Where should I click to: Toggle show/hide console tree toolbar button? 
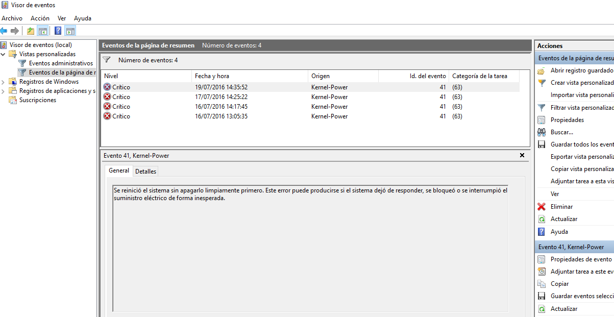[x=43, y=31]
